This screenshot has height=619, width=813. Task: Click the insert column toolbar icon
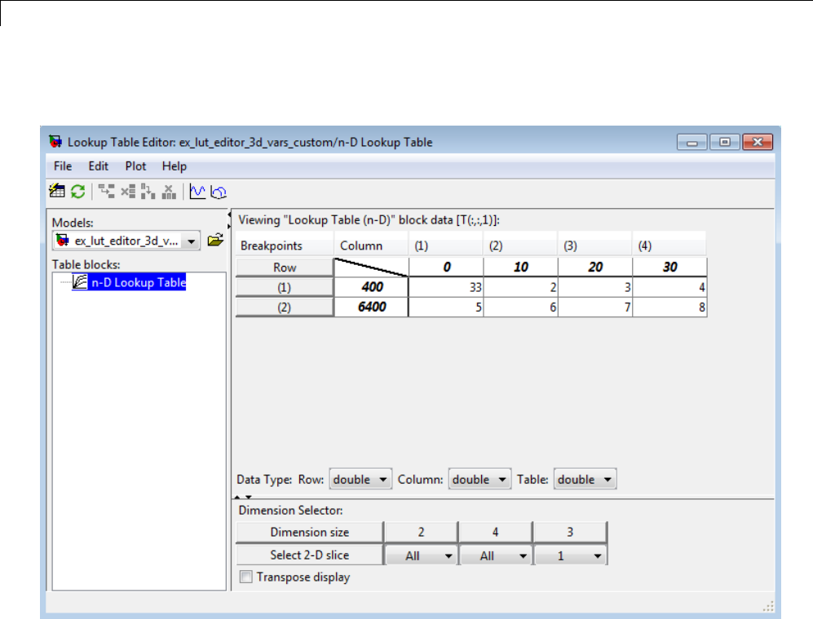[148, 192]
